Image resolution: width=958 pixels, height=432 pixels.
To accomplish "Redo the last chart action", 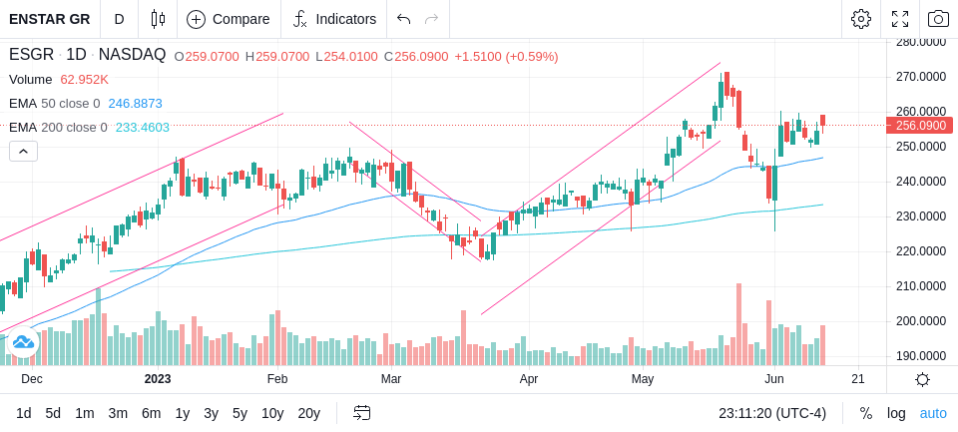I will (x=432, y=19).
